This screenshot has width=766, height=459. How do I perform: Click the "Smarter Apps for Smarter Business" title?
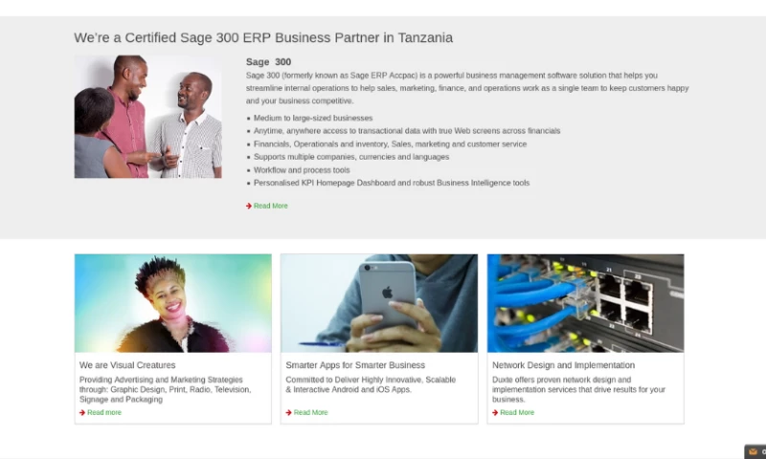(x=355, y=365)
